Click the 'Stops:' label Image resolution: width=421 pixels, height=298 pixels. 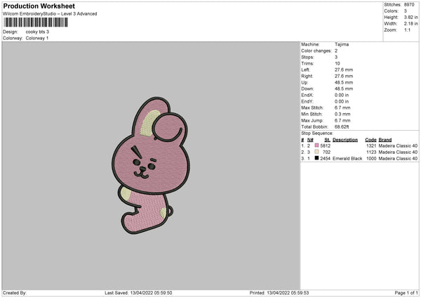[307, 57]
